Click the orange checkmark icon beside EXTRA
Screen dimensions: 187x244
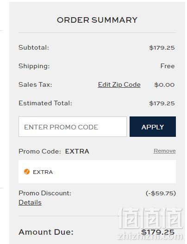(x=27, y=172)
